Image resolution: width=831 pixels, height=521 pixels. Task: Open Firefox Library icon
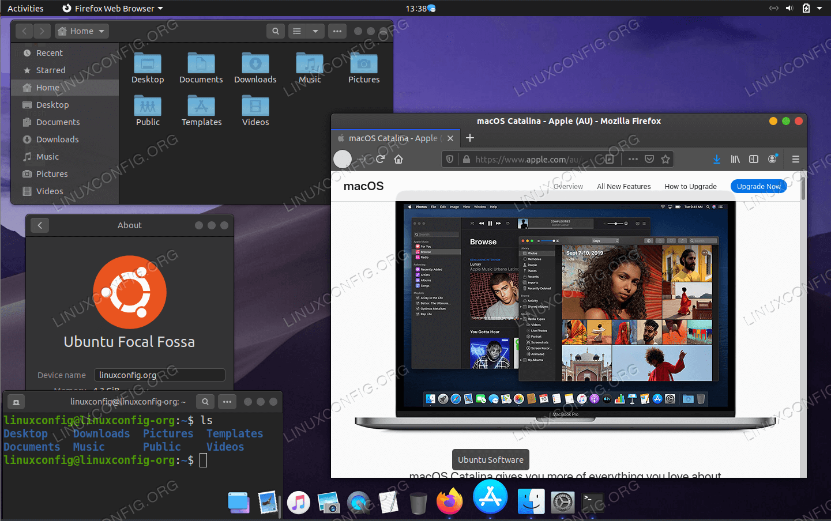pos(735,159)
